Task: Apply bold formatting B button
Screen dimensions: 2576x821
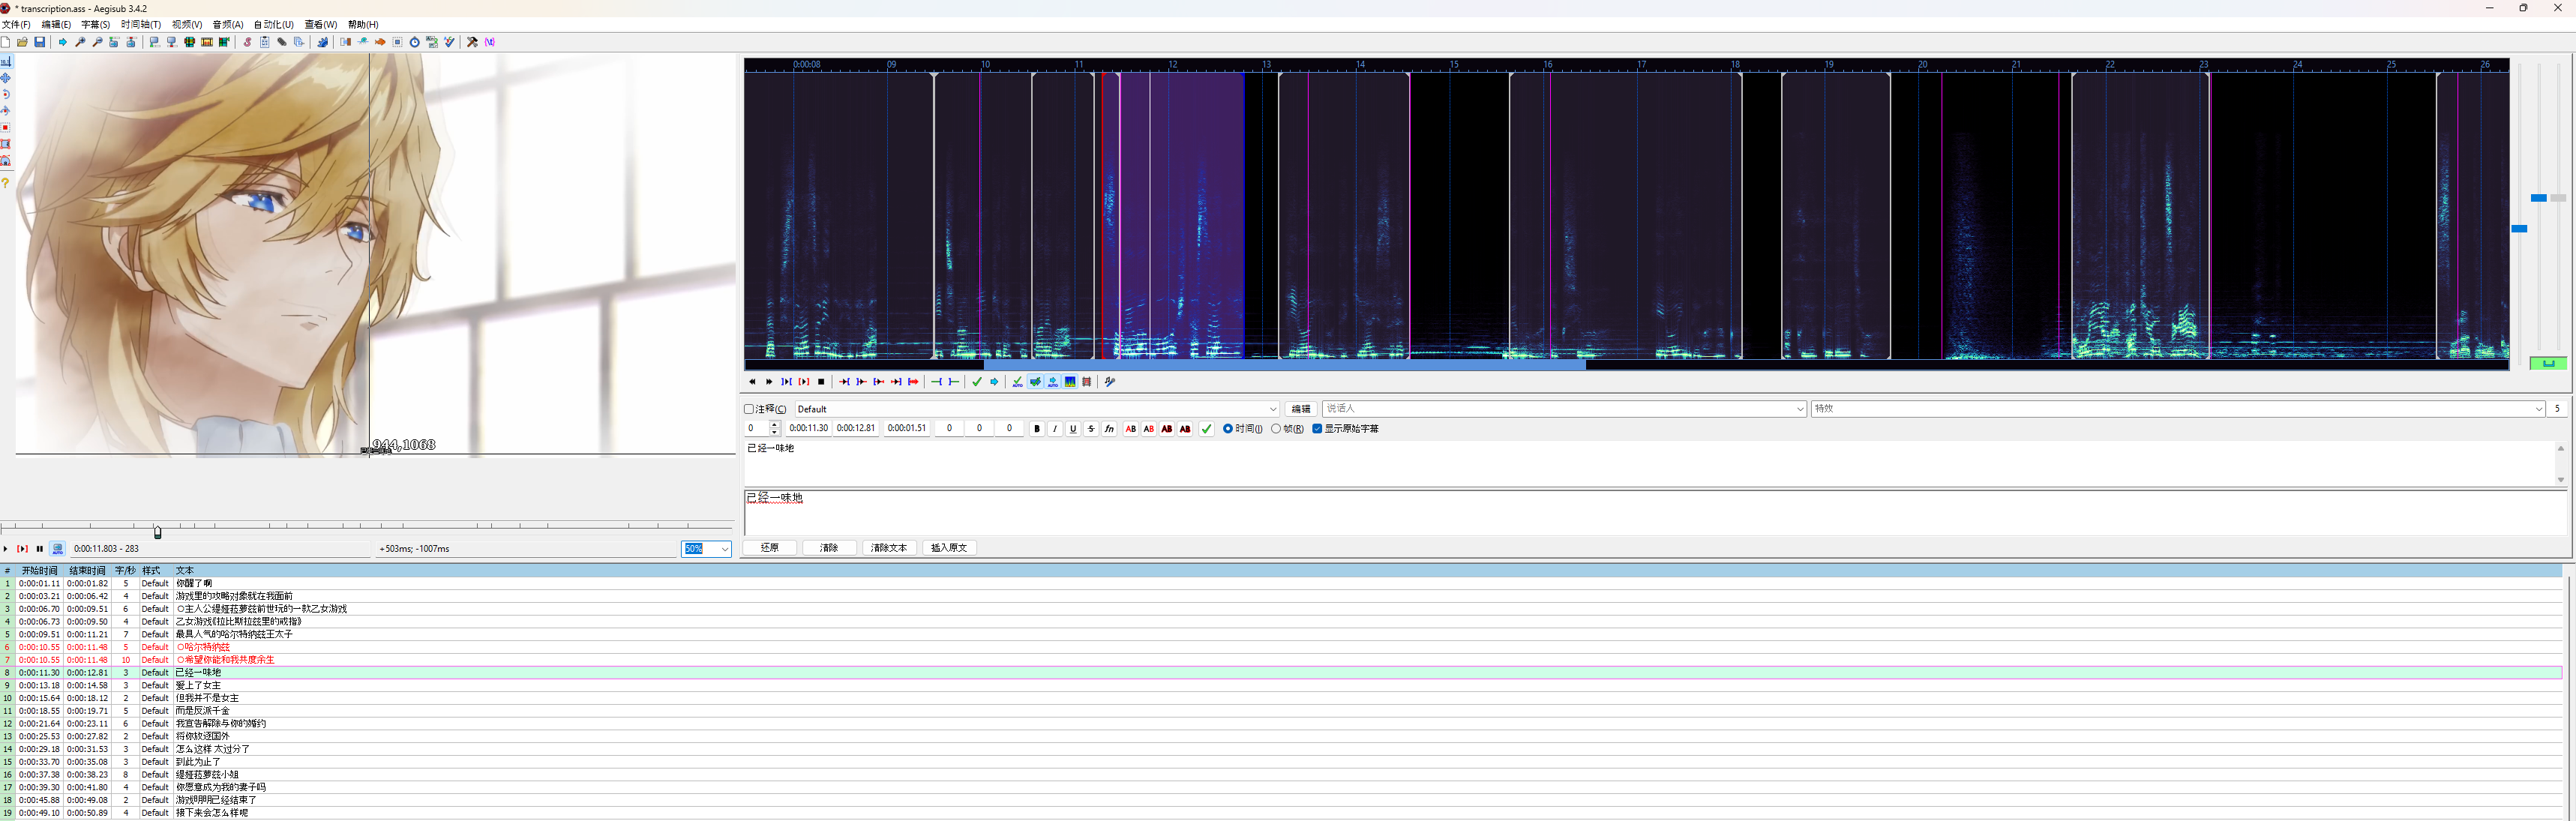Action: click(1037, 429)
